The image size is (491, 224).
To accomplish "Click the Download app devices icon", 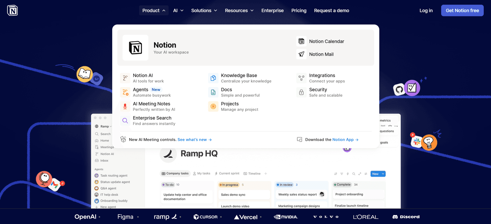I will click(x=300, y=139).
